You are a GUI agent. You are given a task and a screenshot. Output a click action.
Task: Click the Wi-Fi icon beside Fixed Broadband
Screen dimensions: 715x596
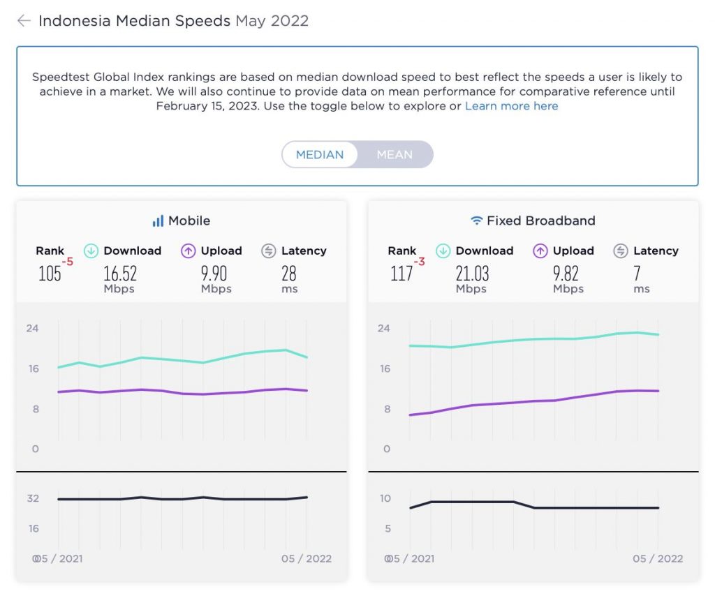(477, 221)
